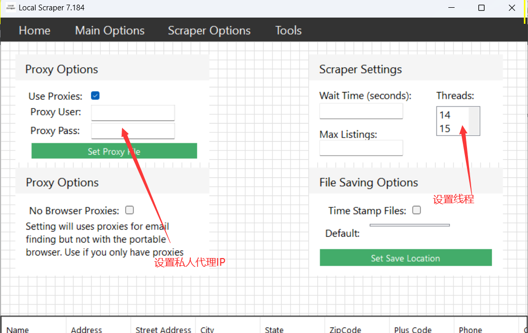
Task: Focus the Max Listings input field
Action: click(x=361, y=148)
